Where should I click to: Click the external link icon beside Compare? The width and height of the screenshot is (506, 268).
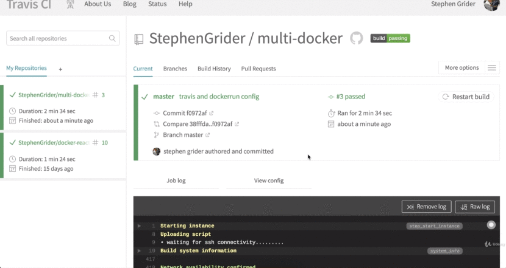coord(237,124)
